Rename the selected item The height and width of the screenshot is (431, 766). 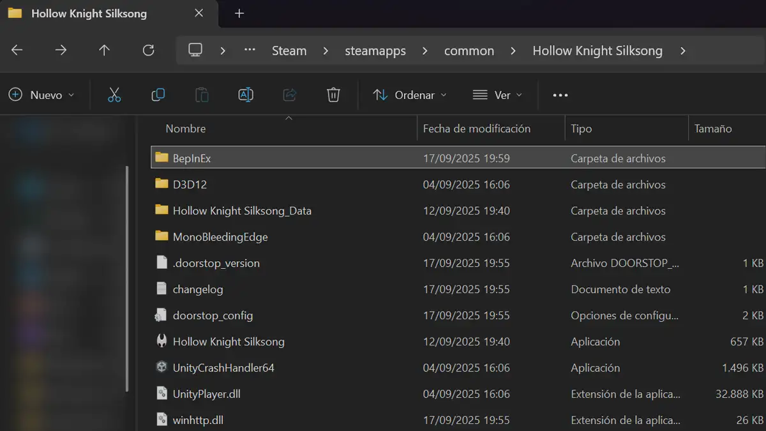click(x=245, y=95)
